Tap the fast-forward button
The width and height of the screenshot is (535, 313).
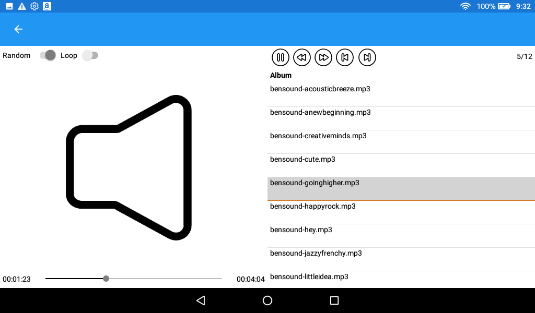pyautogui.click(x=323, y=57)
